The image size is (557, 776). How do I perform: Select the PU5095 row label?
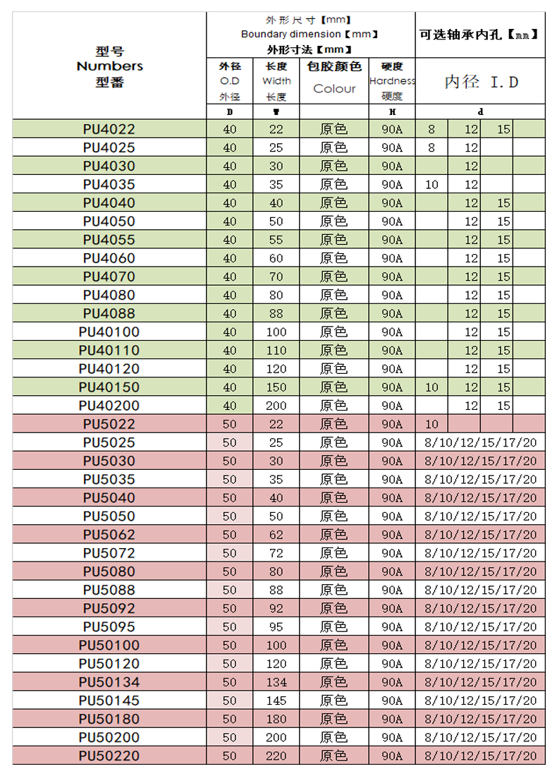pos(109,627)
